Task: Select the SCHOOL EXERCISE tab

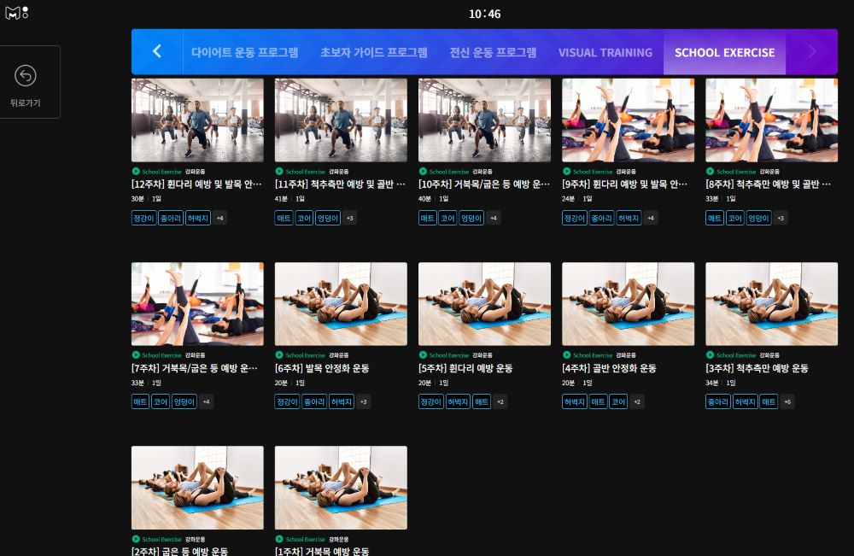Action: pyautogui.click(x=724, y=52)
